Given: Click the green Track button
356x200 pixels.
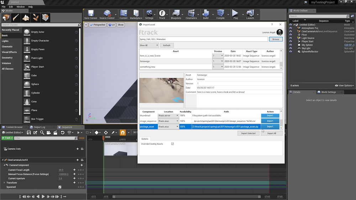Looking at the screenshot, I should click(x=7, y=138).
